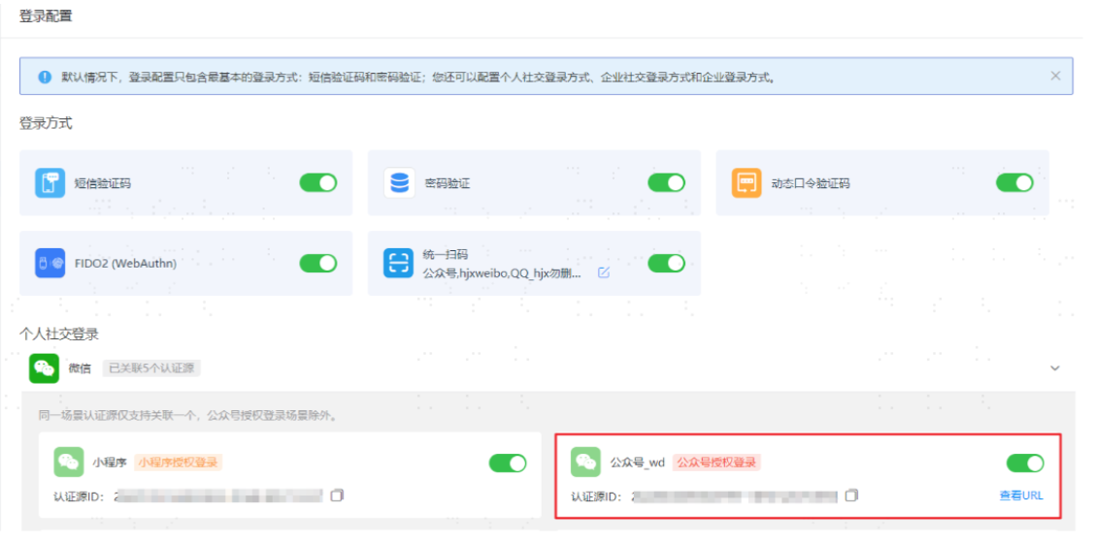Click the blurred 小程序 认证源ID value
Viewport: 1096px width, 543px height.
point(218,496)
